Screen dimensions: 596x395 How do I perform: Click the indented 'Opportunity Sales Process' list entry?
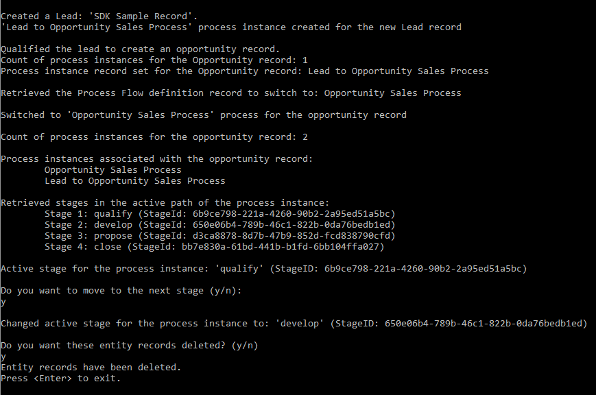coord(112,169)
